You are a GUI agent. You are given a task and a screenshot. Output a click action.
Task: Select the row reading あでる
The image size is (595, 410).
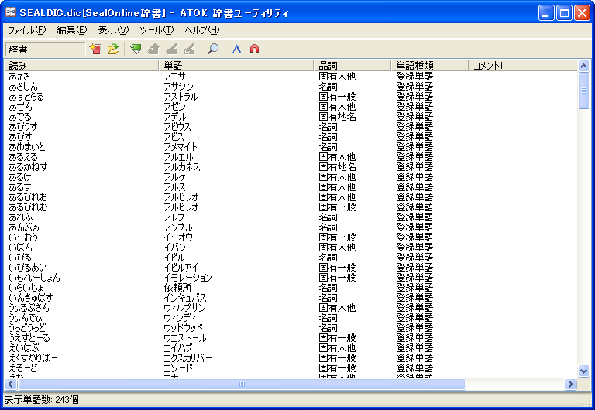[x=20, y=117]
